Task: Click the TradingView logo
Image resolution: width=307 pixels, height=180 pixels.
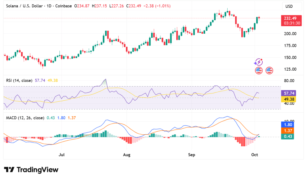Action: pyautogui.click(x=31, y=169)
